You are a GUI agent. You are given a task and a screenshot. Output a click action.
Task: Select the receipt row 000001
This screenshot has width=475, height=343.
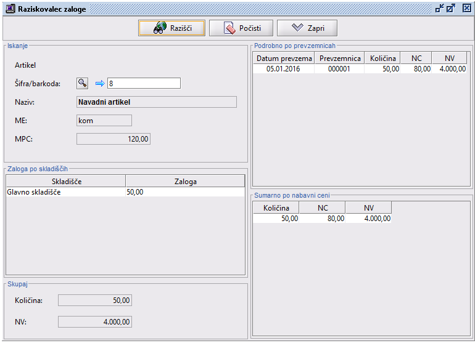tap(339, 69)
